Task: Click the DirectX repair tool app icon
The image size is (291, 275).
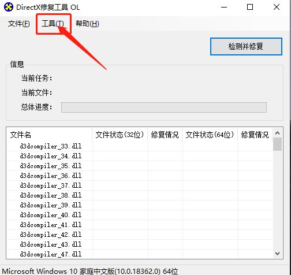Action: coord(9,8)
